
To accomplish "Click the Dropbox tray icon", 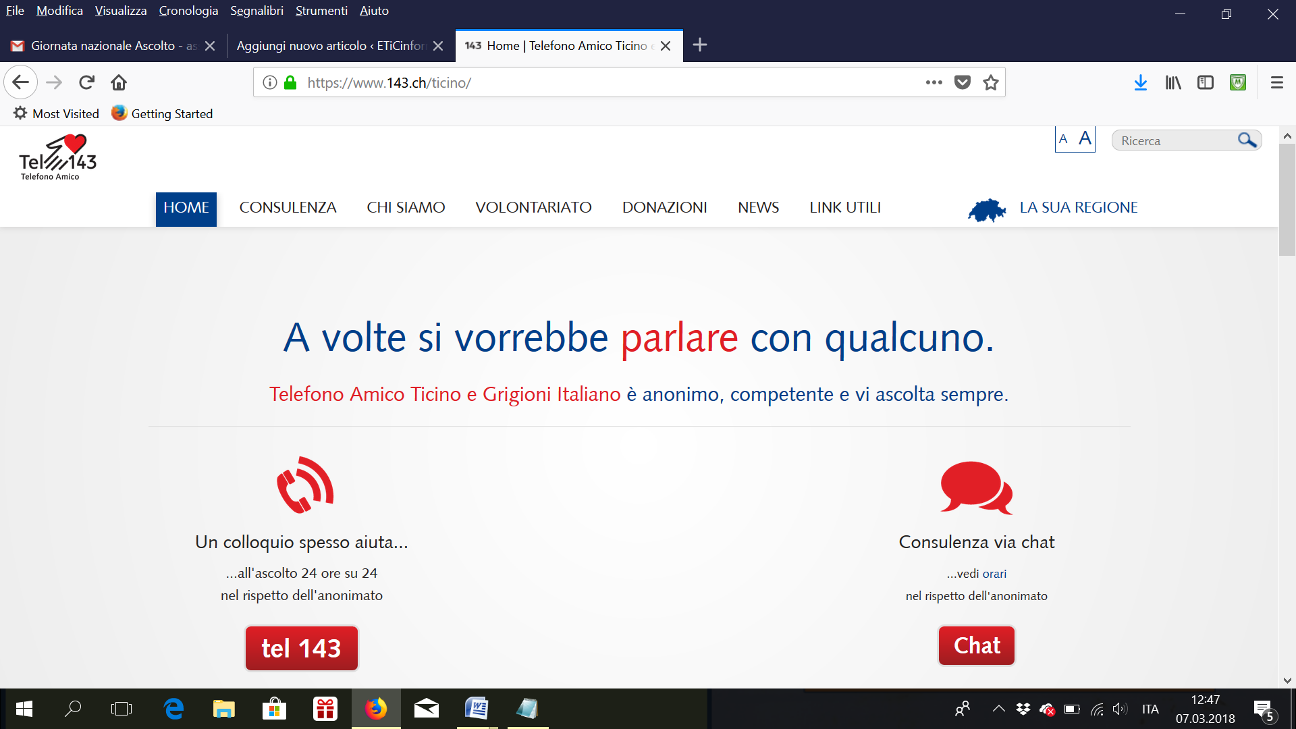I will coord(1023,709).
